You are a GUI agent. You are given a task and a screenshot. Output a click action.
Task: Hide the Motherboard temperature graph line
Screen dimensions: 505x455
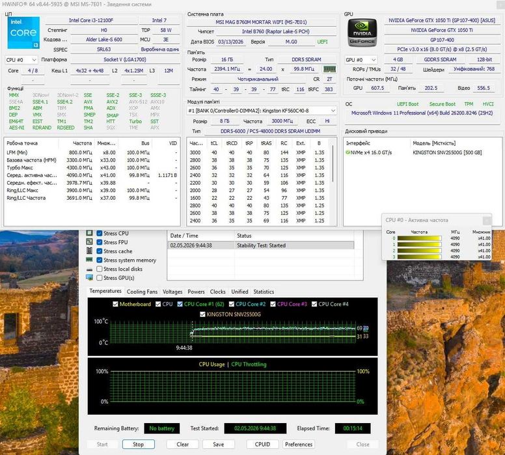[x=115, y=304]
